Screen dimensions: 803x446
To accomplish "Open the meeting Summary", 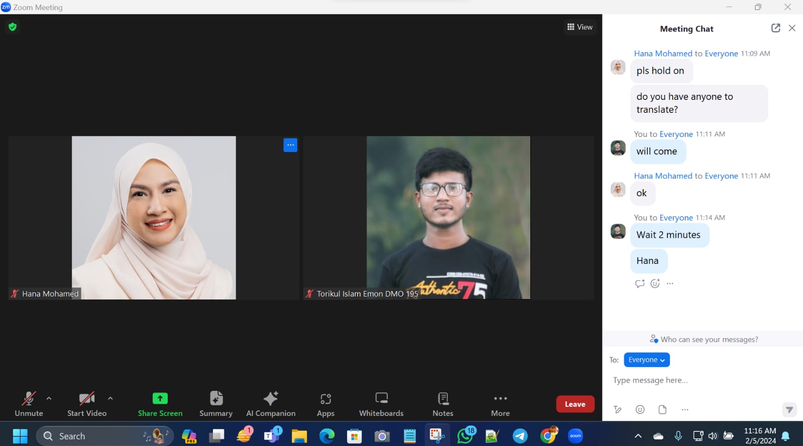I will pyautogui.click(x=216, y=403).
